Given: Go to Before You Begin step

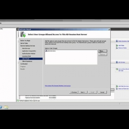Looking at the screenshot, I should click(25, 41).
